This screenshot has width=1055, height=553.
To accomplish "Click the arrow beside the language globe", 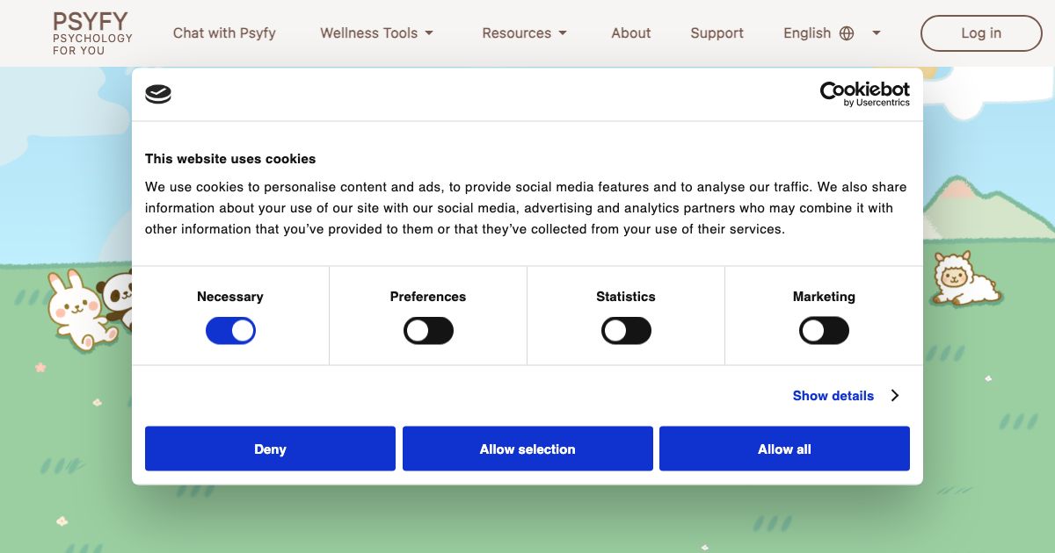I will tap(877, 33).
